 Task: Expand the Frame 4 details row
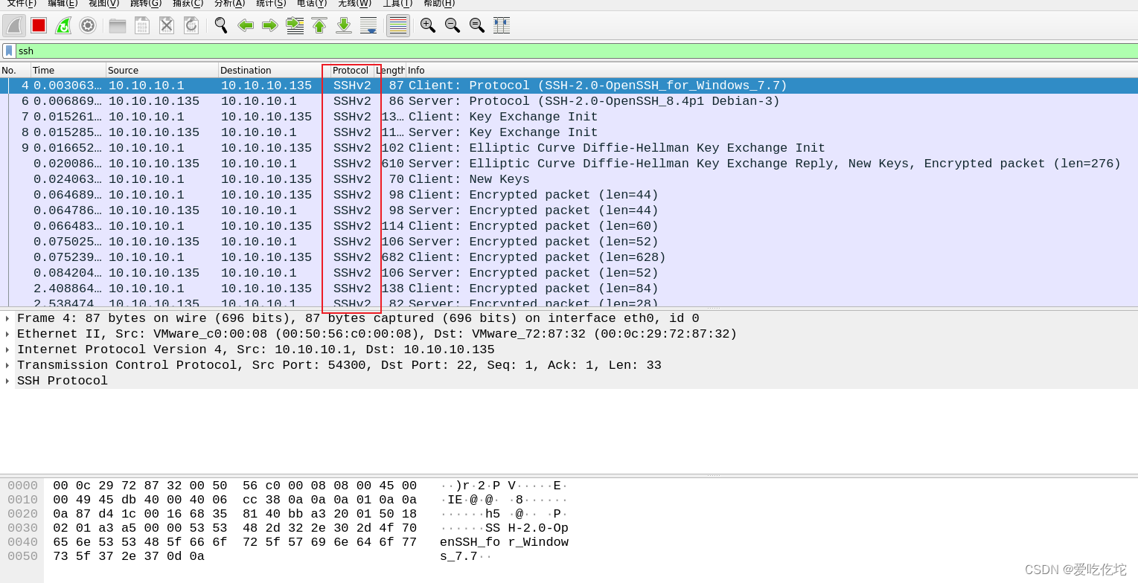[x=7, y=318]
